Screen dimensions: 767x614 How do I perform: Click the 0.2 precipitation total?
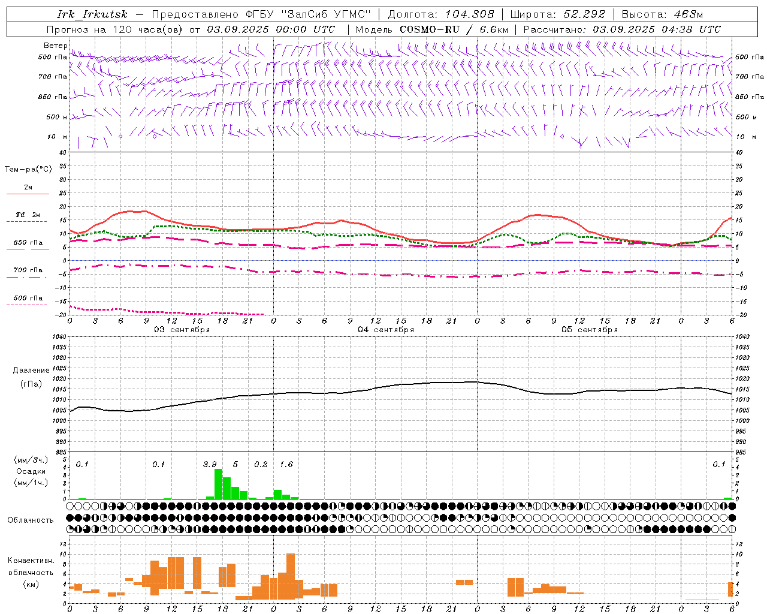[261, 465]
